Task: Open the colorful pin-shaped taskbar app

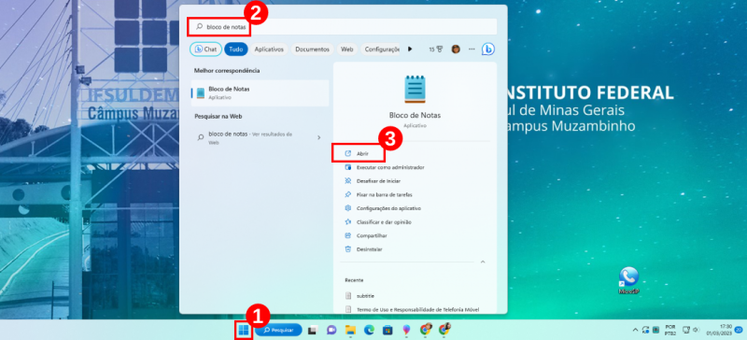Action: pyautogui.click(x=406, y=330)
